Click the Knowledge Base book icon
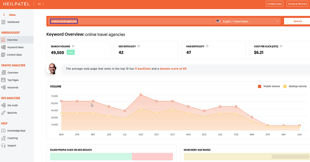This screenshot has height=162, width=310. [3, 131]
